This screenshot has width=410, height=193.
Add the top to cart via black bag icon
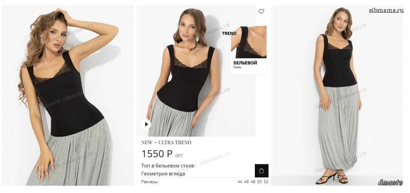click(x=262, y=171)
